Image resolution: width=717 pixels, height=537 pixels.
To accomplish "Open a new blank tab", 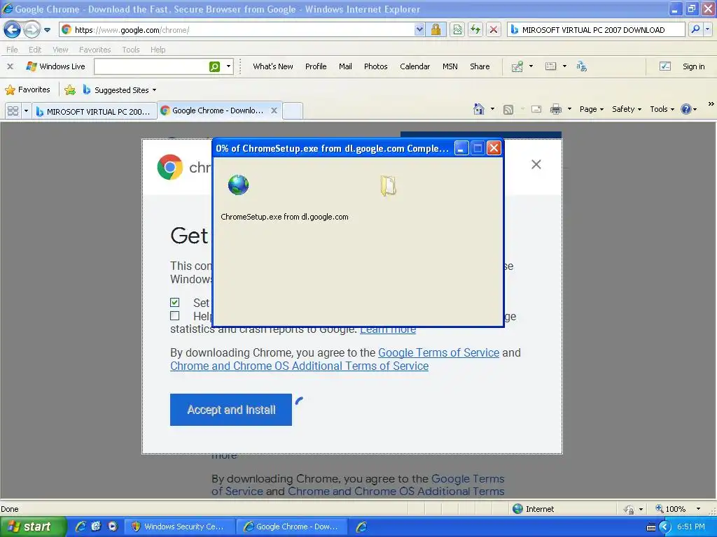I will 292,111.
